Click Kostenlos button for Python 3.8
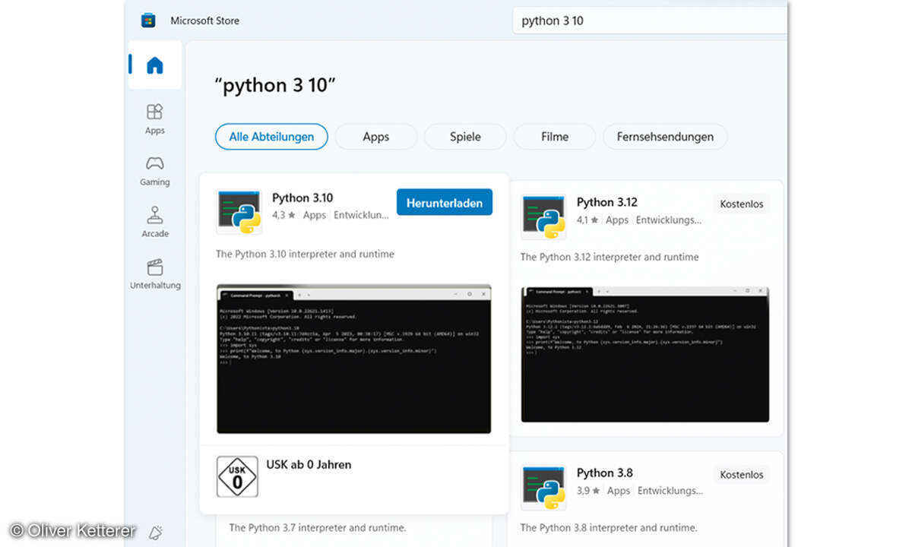The height and width of the screenshot is (547, 912). (742, 475)
